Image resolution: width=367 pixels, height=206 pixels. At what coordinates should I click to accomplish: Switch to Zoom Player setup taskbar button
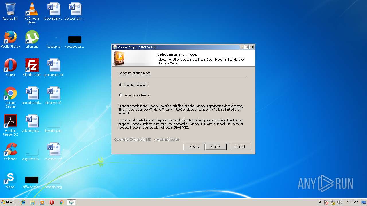click(71, 202)
